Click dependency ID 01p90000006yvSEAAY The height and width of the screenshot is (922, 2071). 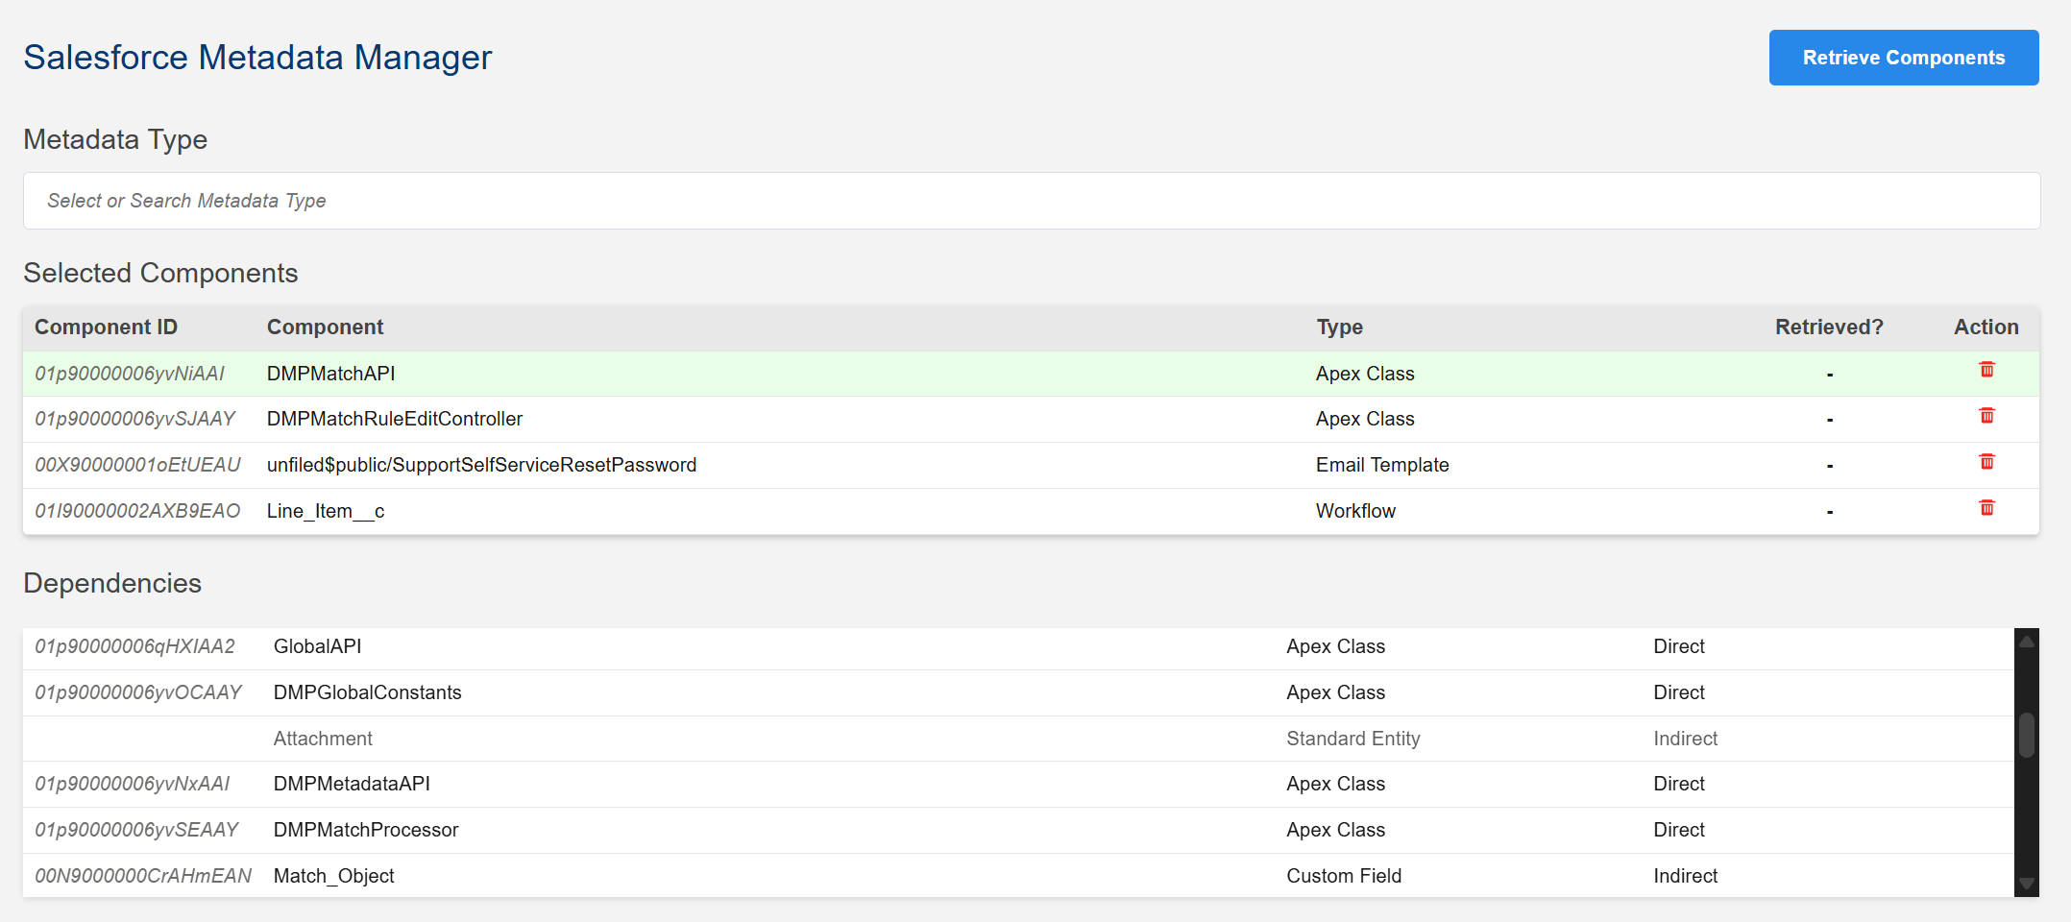pos(136,830)
